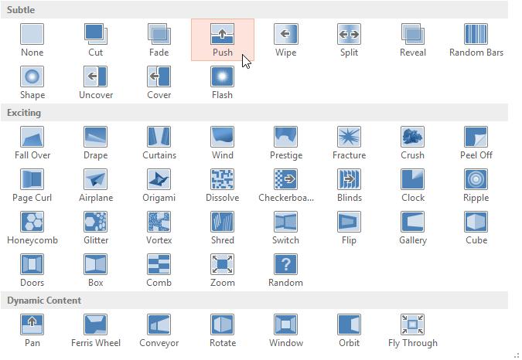
Task: Choose the Gallery transition
Action: tap(412, 228)
